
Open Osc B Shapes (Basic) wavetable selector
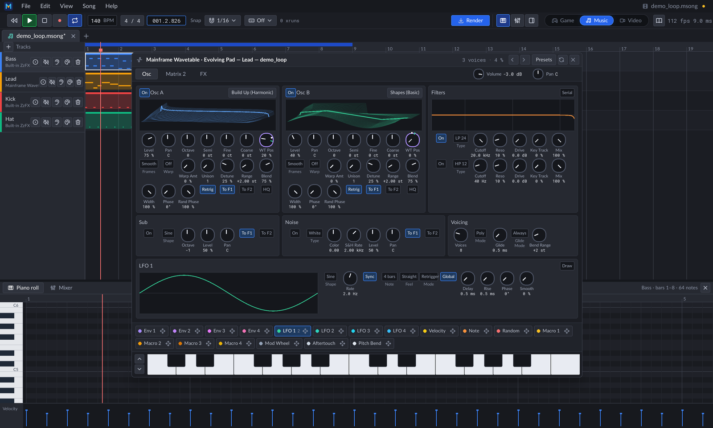click(405, 93)
